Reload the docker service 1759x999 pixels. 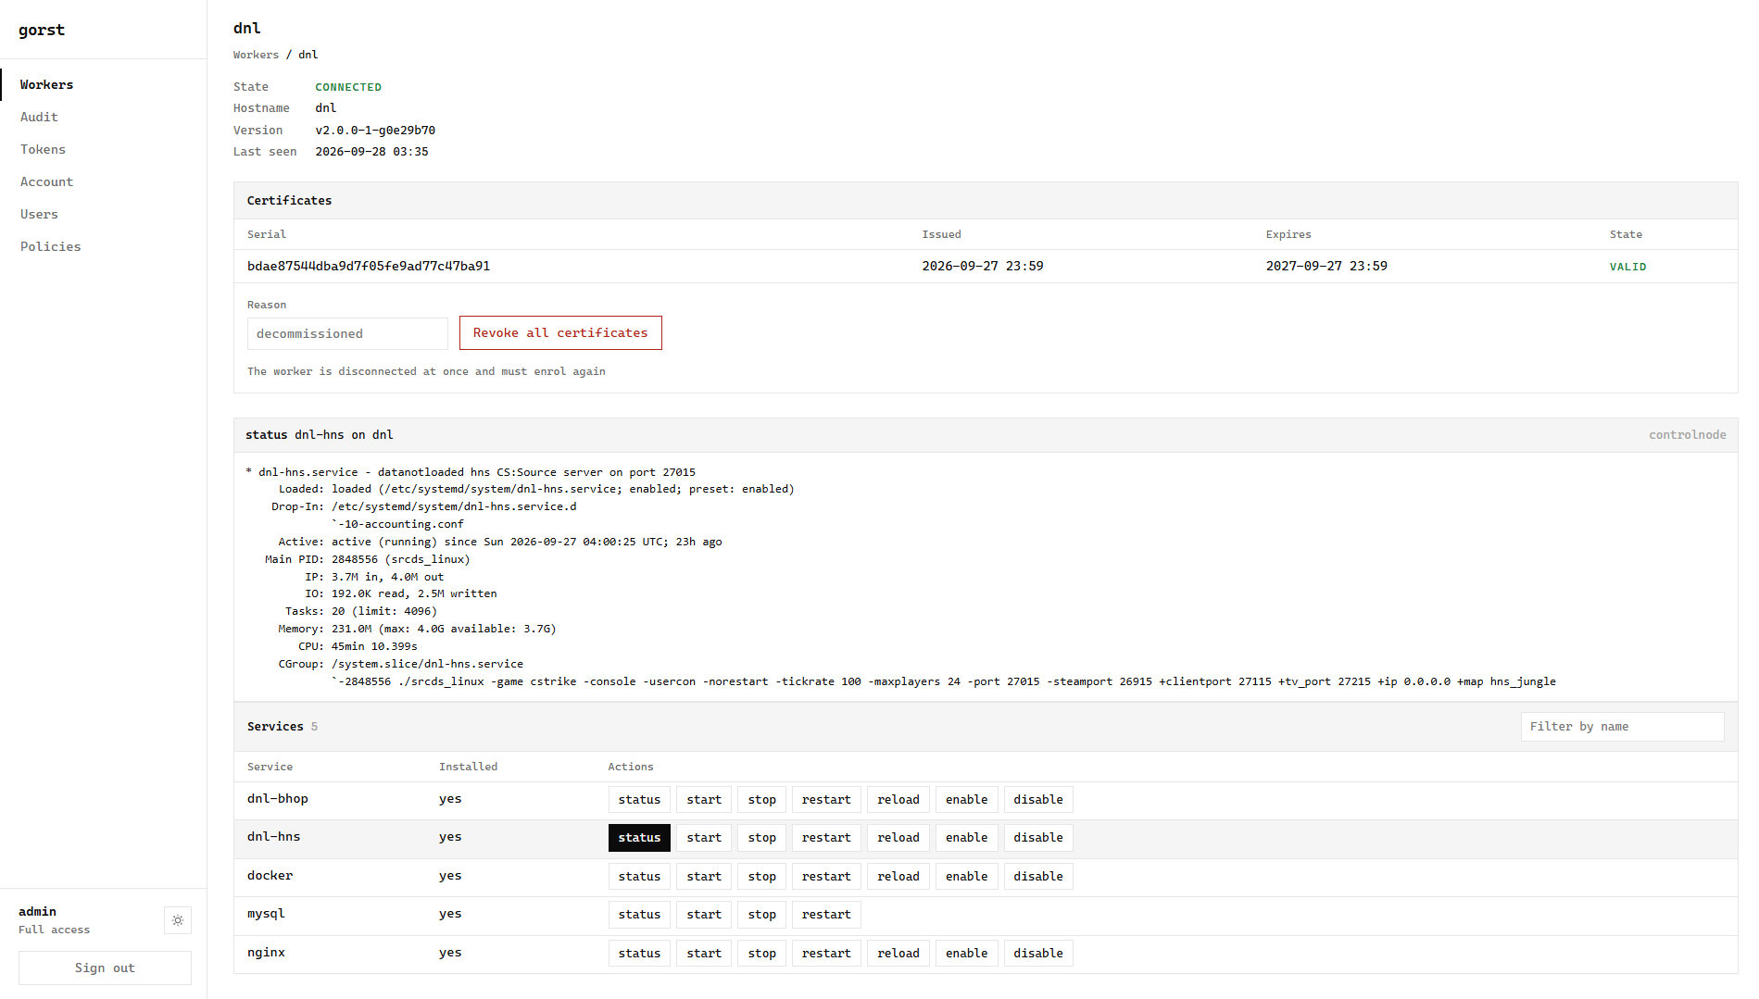coord(898,877)
